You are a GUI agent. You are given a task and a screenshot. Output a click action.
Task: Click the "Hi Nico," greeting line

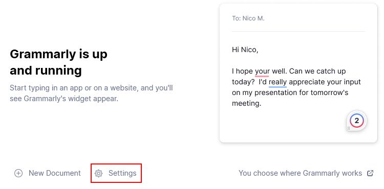[x=245, y=50]
